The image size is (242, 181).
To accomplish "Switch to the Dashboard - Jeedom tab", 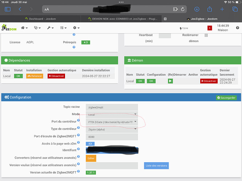I will [40, 19].
